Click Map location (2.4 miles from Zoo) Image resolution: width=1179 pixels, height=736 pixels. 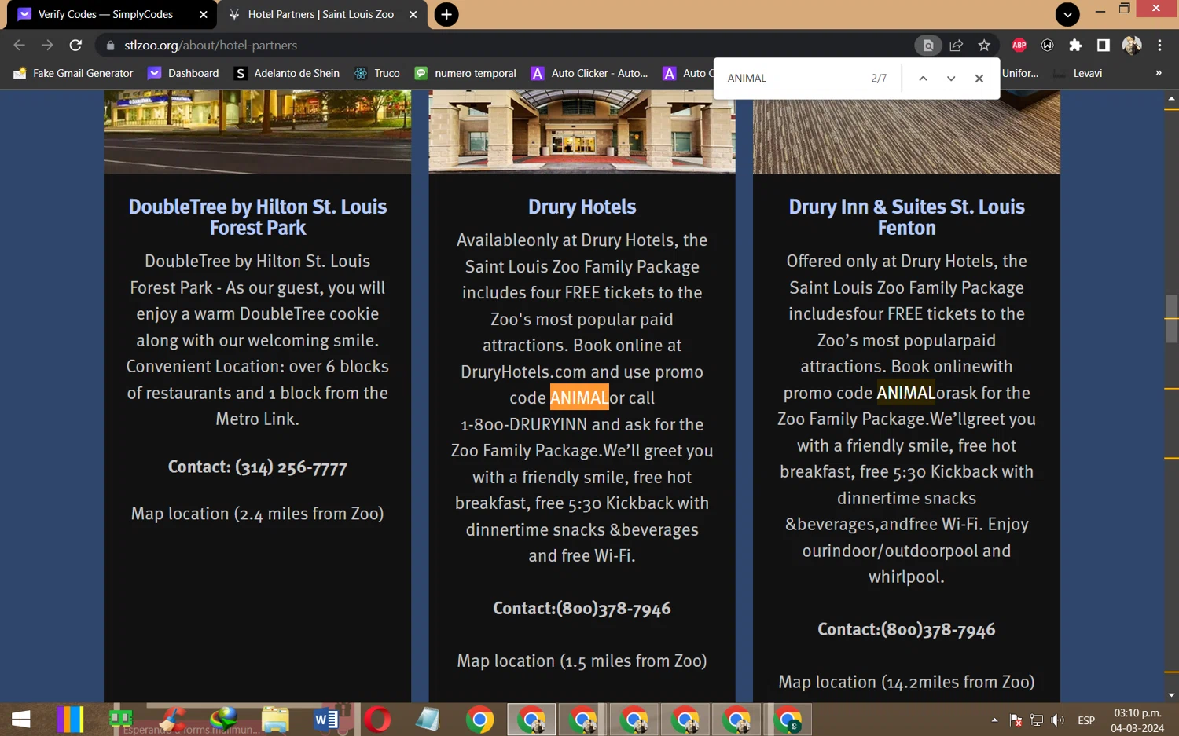(257, 514)
